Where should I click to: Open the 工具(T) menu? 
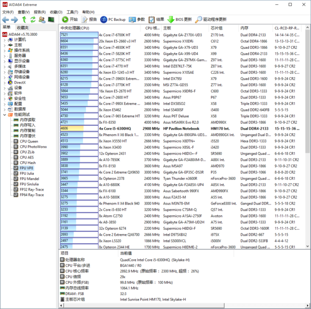[x=72, y=12]
